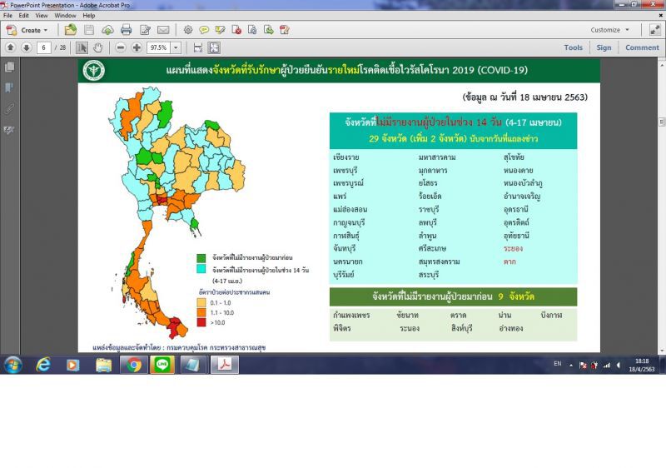Click the volume speaker tray icon

click(x=619, y=366)
